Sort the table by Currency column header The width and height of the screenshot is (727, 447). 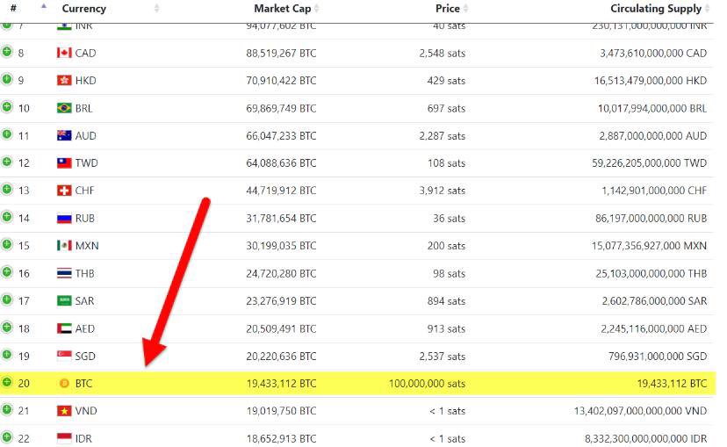click(84, 9)
